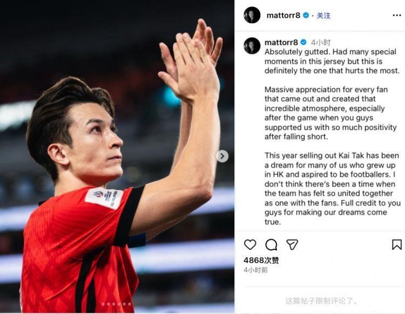Click the limited comments notice text

321,301
